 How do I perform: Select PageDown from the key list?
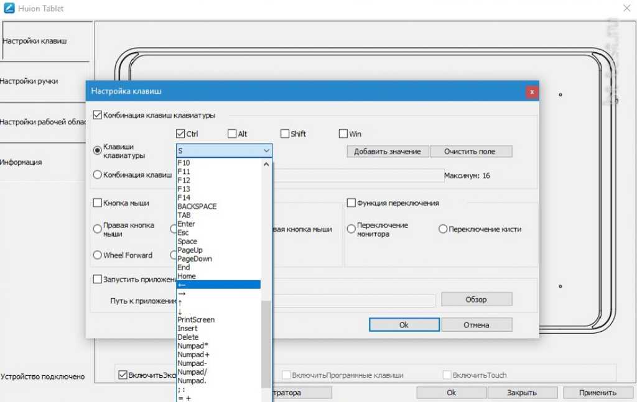194,258
